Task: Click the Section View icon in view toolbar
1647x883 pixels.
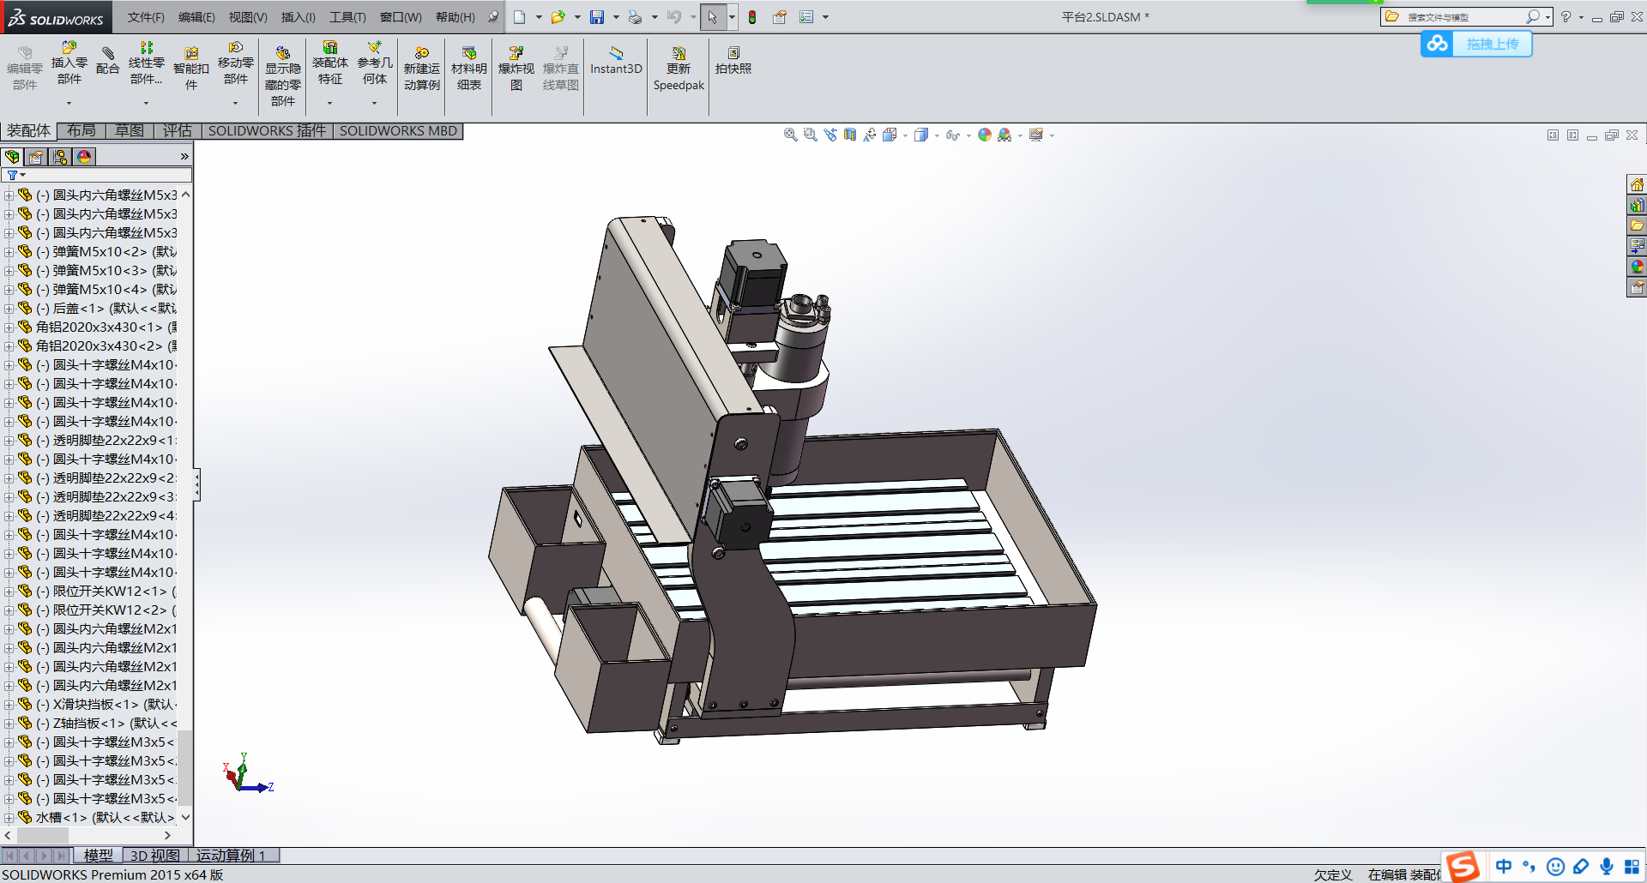Action: pyautogui.click(x=850, y=135)
